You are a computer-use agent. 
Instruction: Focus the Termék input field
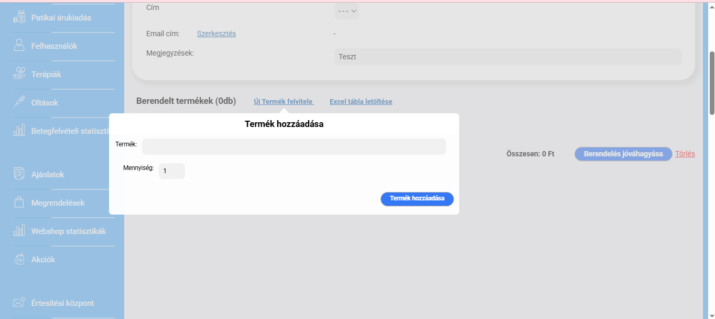[x=294, y=147]
